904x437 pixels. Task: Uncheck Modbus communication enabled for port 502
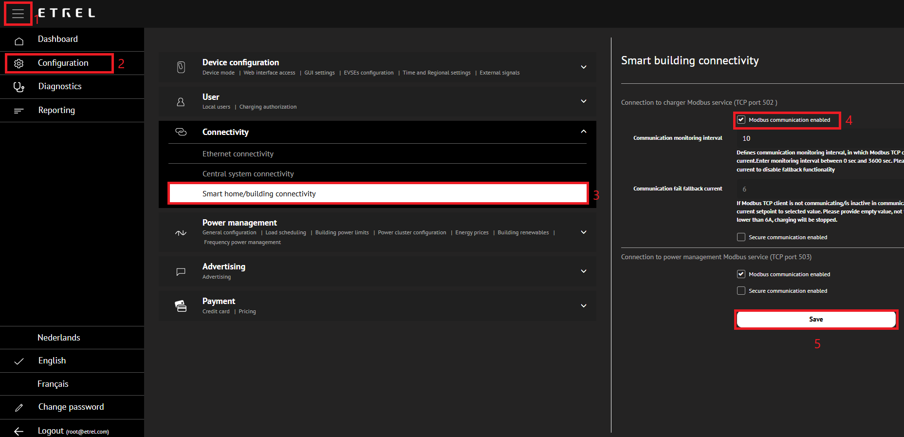(x=741, y=120)
